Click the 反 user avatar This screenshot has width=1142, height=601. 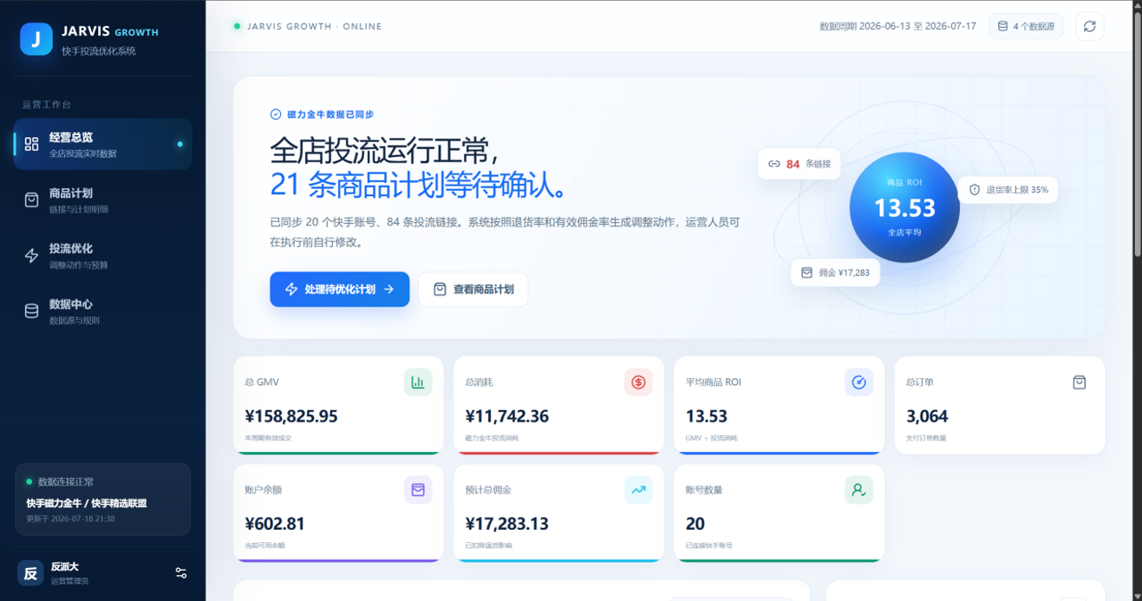click(30, 572)
